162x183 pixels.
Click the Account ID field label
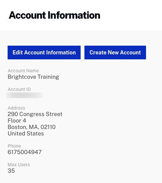[19, 89]
